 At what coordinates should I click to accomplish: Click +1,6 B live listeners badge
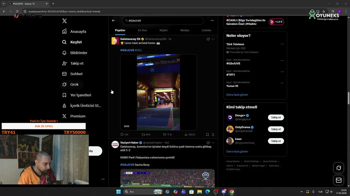(276, 22)
